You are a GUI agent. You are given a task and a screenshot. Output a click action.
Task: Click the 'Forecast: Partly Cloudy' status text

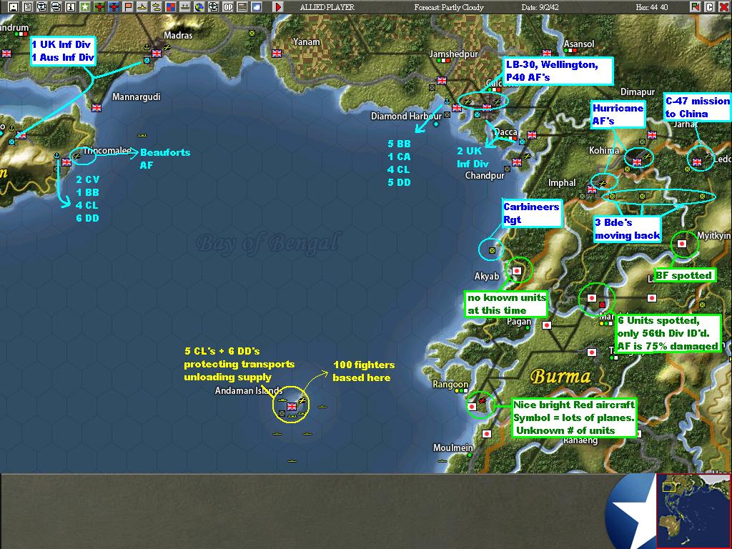point(449,7)
